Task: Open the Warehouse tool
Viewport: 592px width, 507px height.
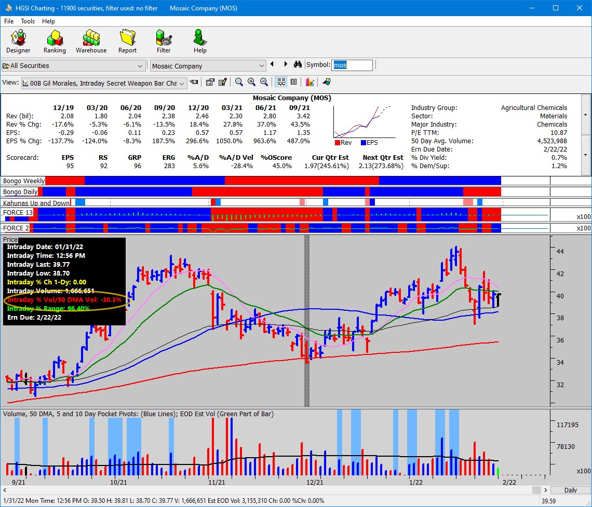Action: coord(91,42)
